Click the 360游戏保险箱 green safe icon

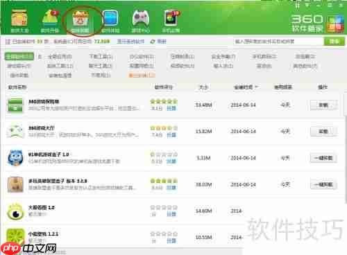point(15,105)
